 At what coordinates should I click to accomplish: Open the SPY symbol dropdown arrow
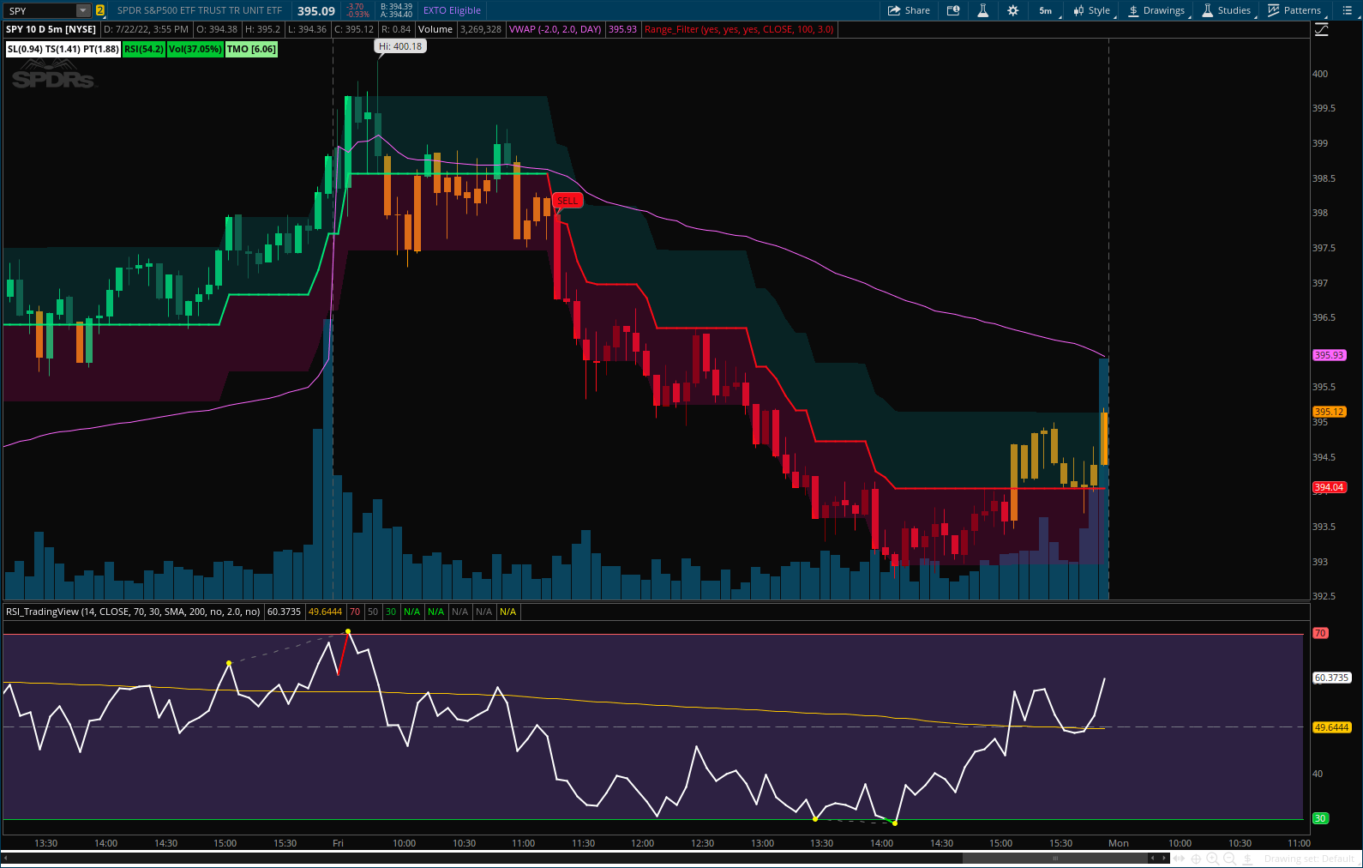pyautogui.click(x=83, y=10)
